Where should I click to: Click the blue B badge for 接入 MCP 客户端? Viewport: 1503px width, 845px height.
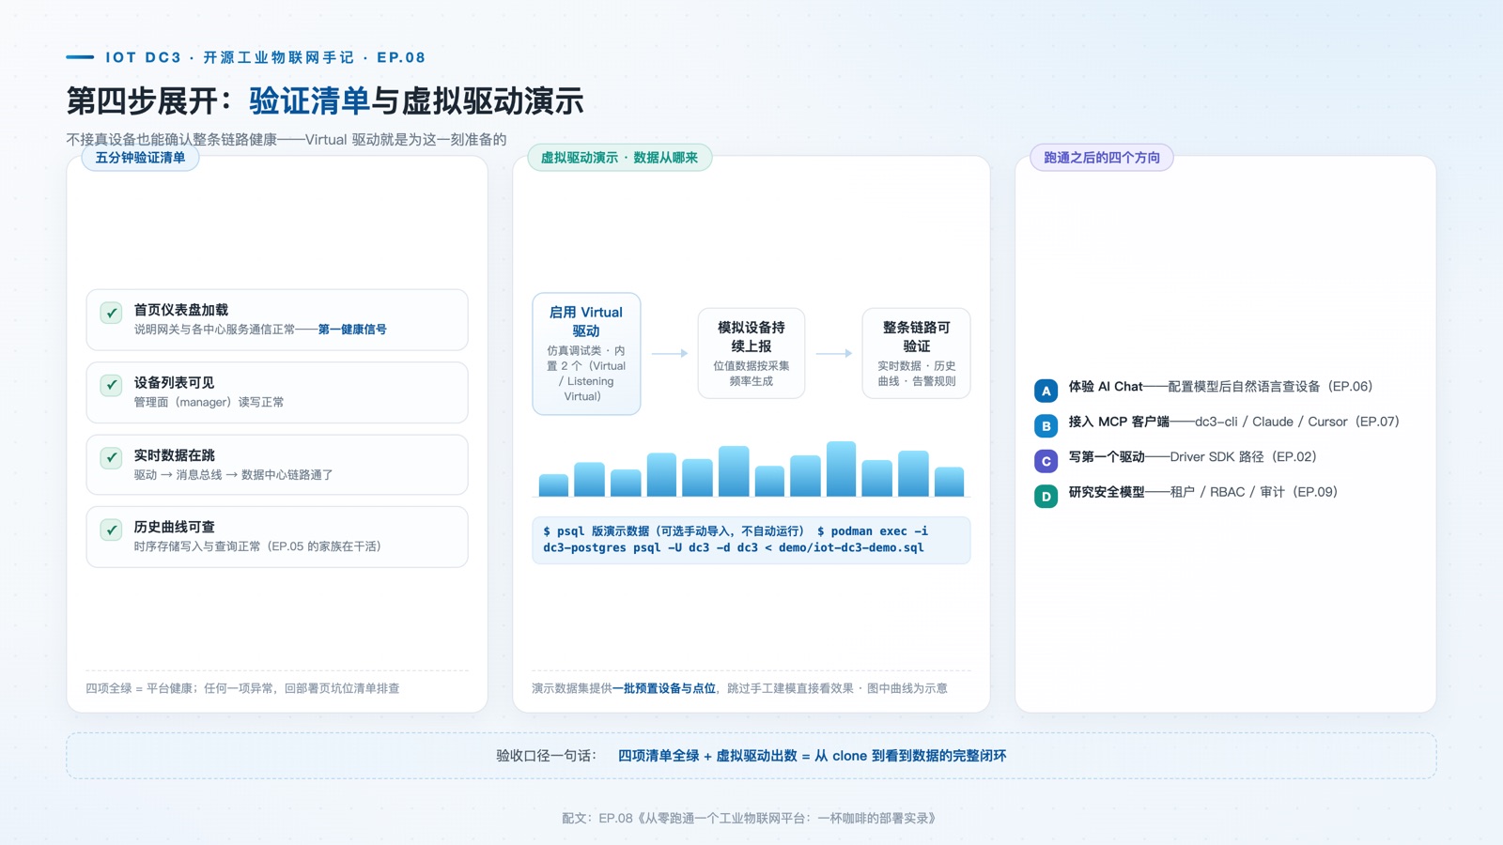pos(1046,425)
